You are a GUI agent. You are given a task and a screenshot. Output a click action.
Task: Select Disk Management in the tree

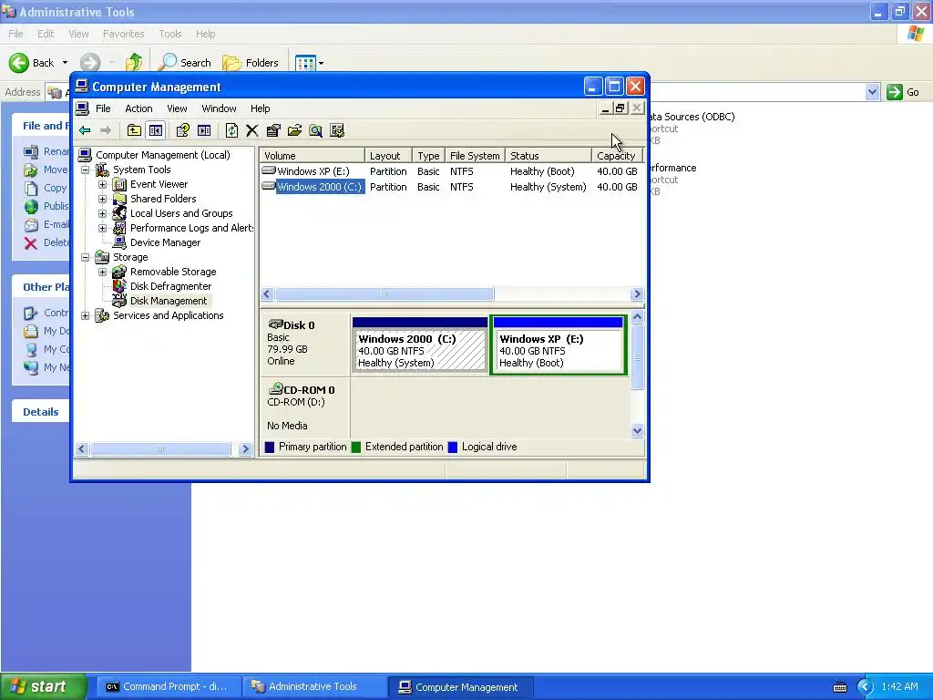pos(169,301)
